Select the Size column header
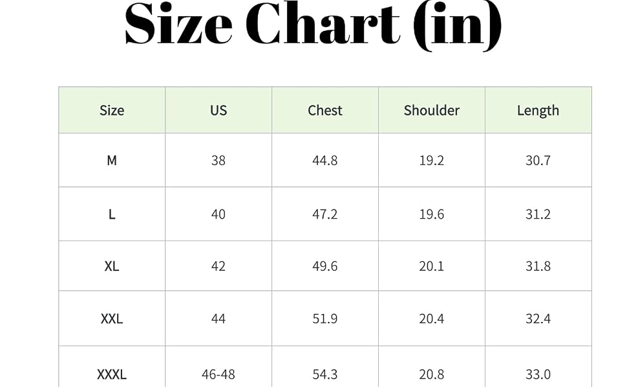The width and height of the screenshot is (627, 387). tap(112, 110)
